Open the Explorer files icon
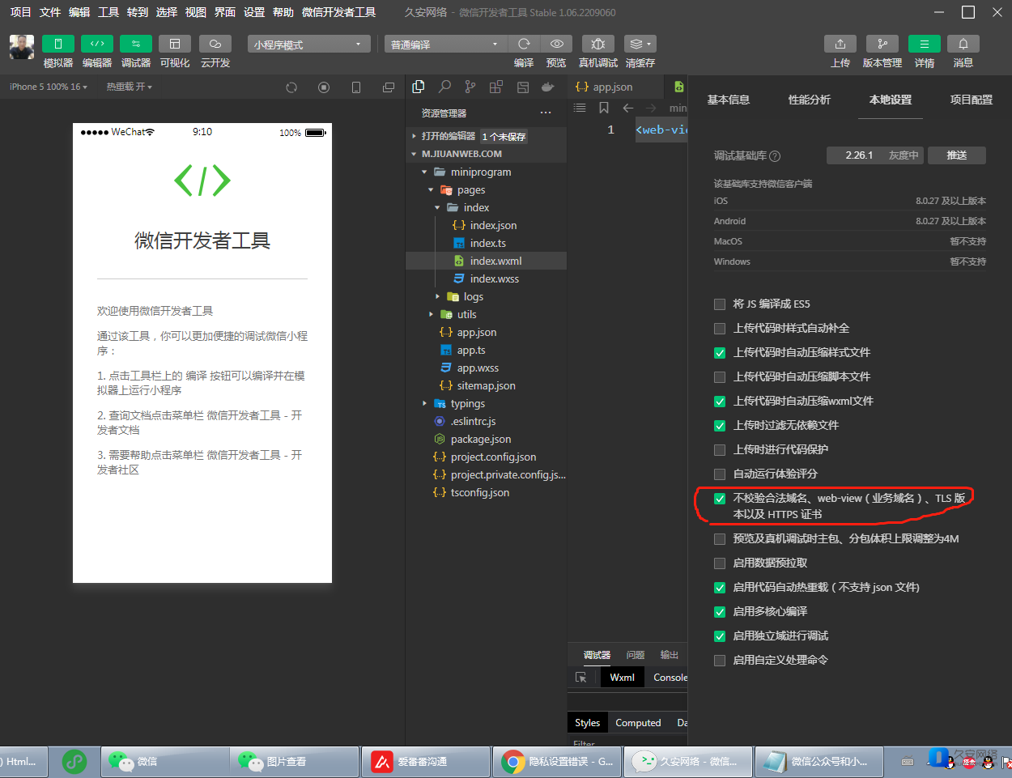1012x778 pixels. tap(419, 87)
